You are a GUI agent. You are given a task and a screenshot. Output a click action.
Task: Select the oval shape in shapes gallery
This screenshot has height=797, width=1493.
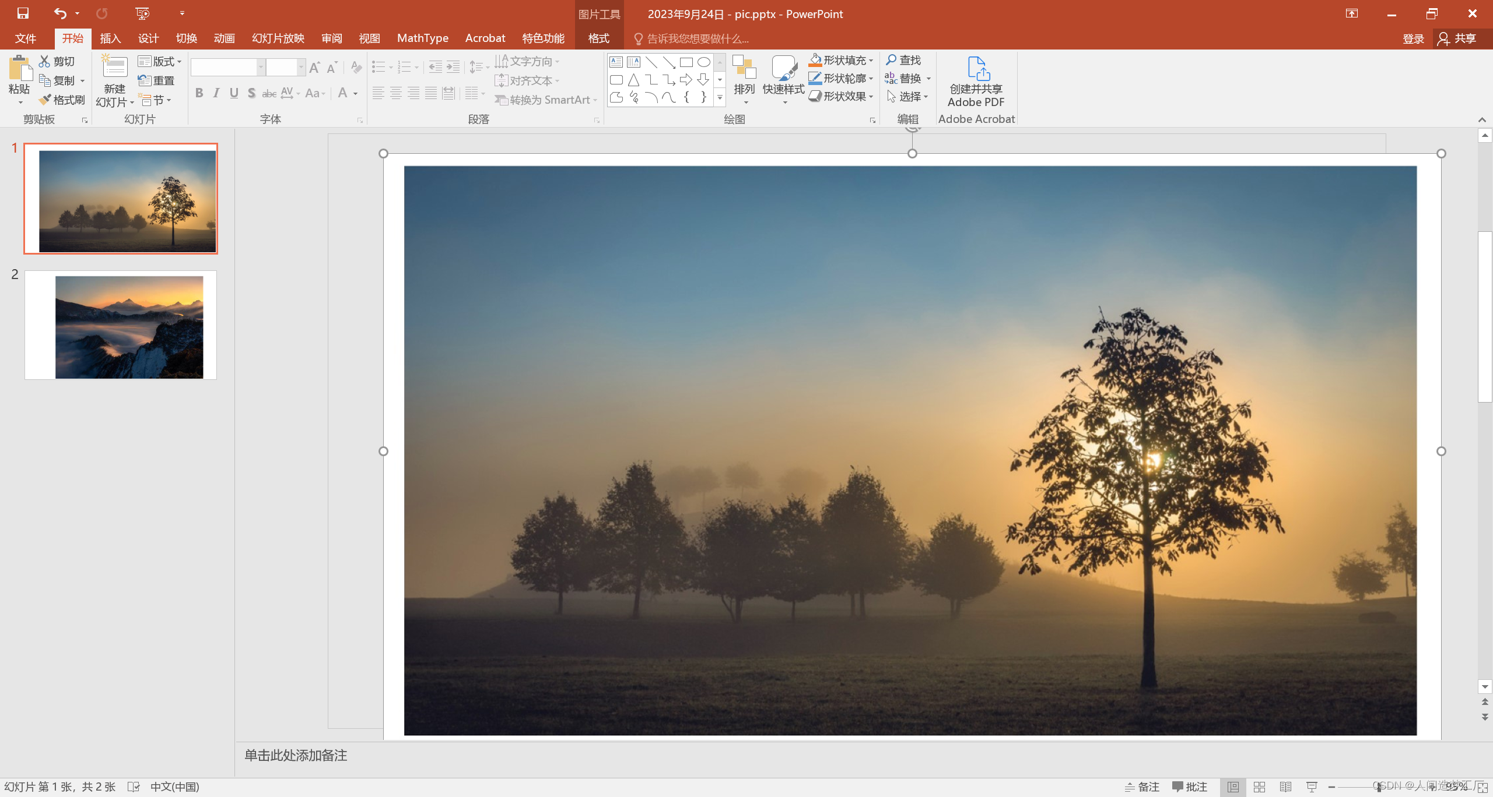[703, 62]
